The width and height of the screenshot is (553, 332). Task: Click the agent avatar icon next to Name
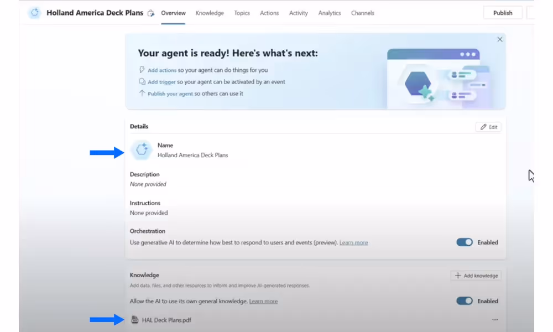pyautogui.click(x=142, y=150)
